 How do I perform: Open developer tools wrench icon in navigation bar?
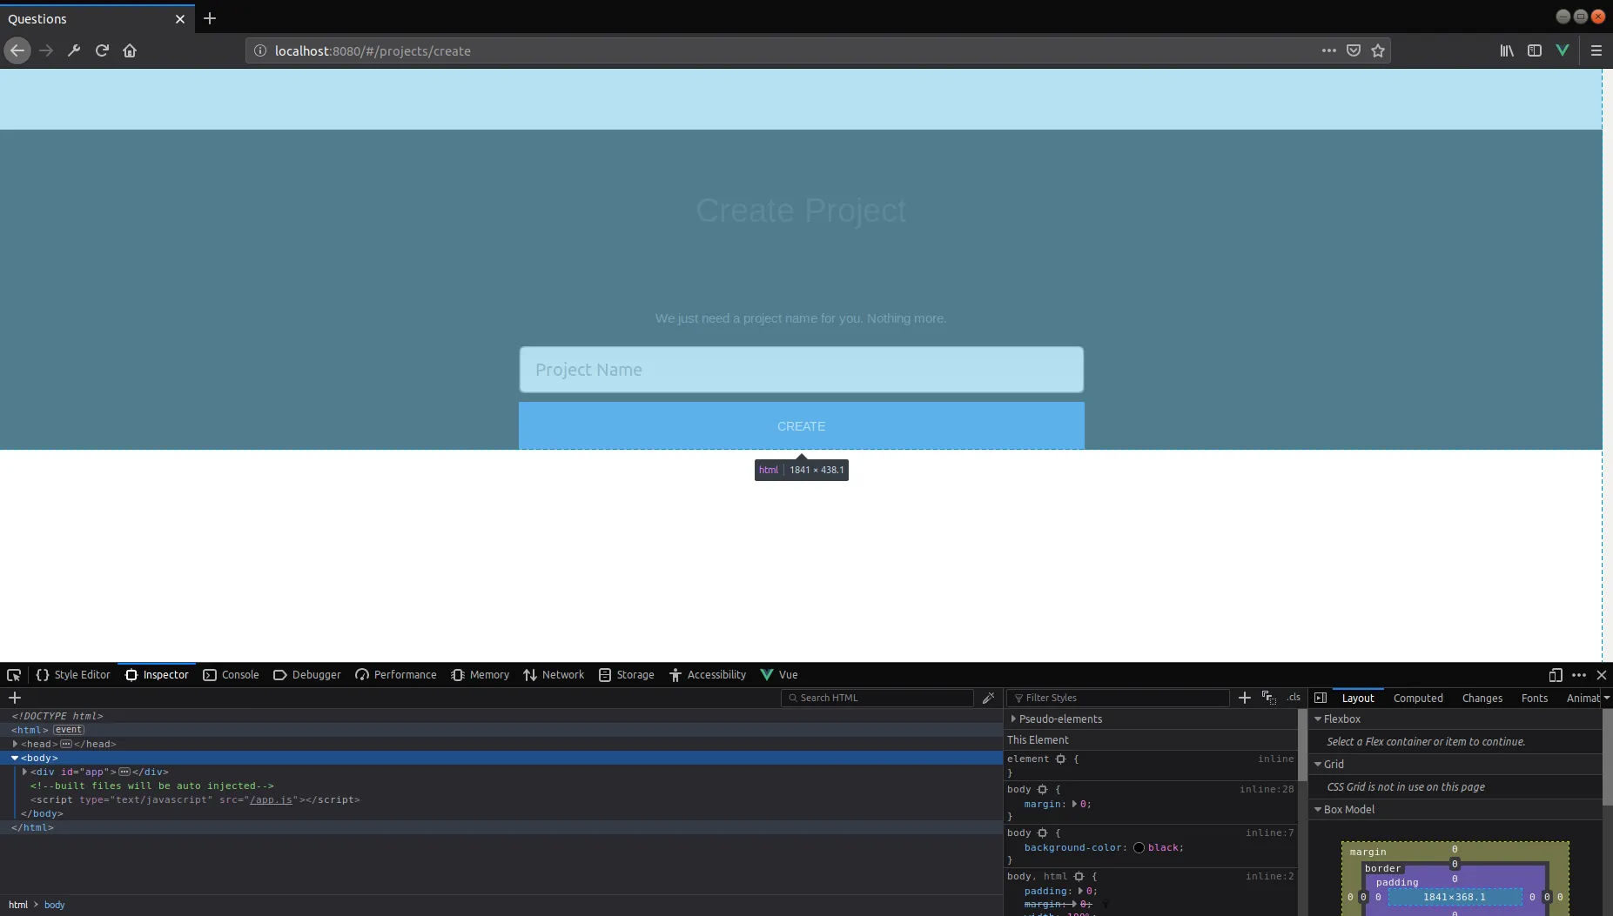74,50
